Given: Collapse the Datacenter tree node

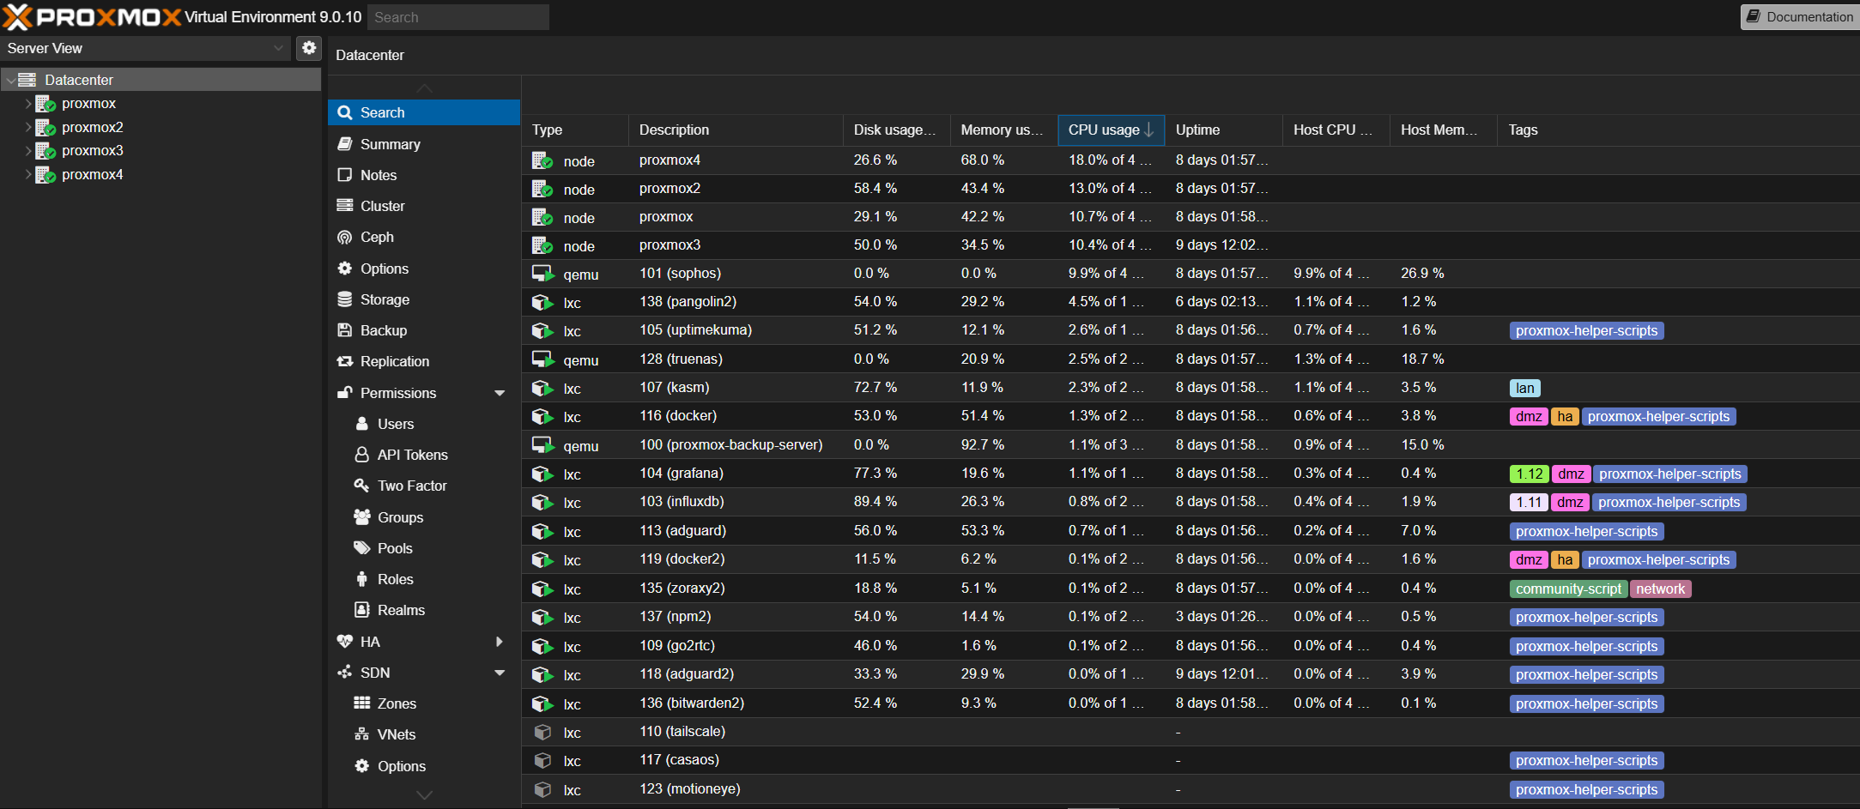Looking at the screenshot, I should point(10,80).
